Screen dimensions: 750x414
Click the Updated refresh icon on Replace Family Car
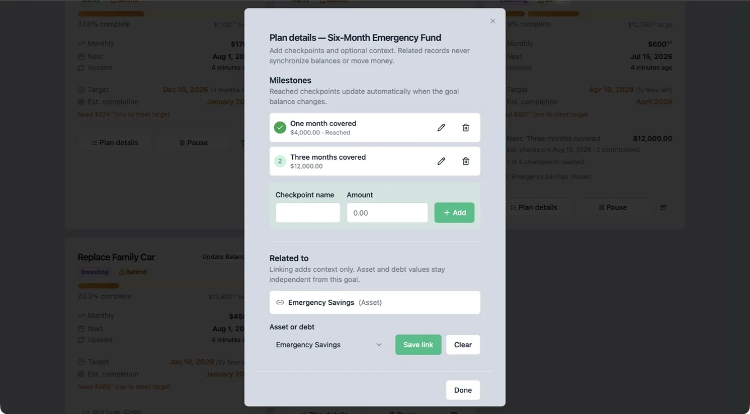point(81,340)
